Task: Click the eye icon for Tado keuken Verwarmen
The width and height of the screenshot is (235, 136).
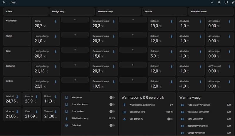Action: (182, 105)
